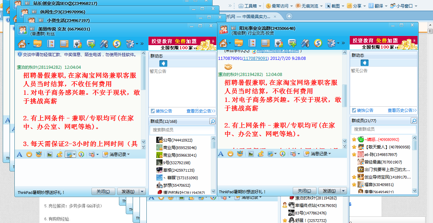Click 搜索群成员 field in 阳光事业交流群 window
The height and width of the screenshot is (223, 433).
coord(384,129)
